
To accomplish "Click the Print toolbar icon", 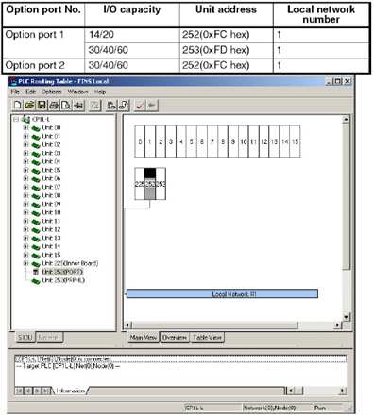I will [x=54, y=105].
